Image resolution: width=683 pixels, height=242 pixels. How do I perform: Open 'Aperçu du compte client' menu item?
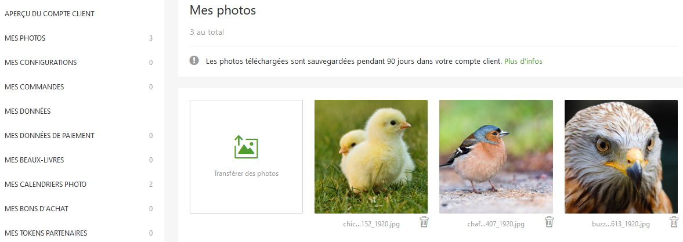(x=50, y=14)
